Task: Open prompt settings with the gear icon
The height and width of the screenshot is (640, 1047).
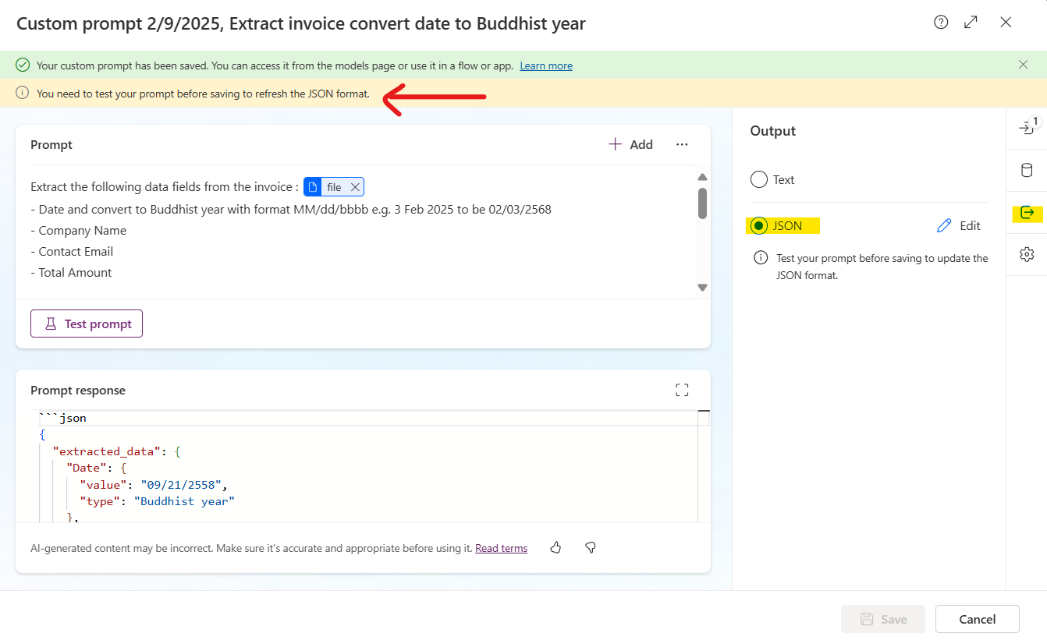Action: [x=1027, y=254]
